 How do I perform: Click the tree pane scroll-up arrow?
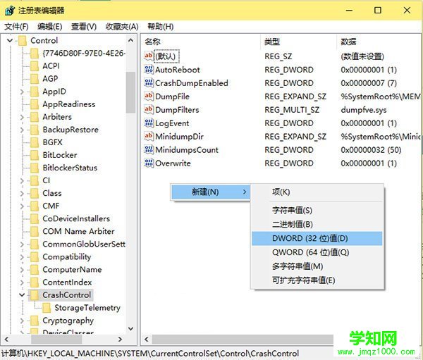[130, 40]
